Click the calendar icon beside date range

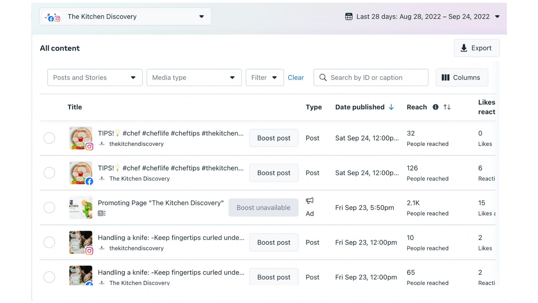[349, 16]
